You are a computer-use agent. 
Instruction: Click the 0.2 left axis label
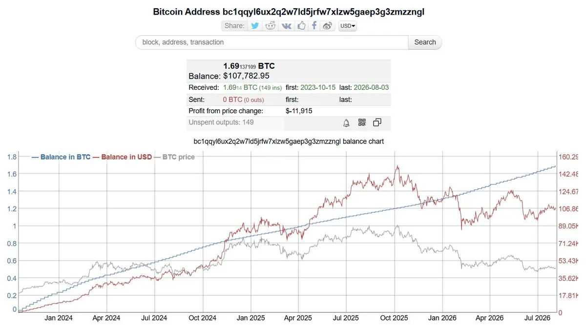12,295
